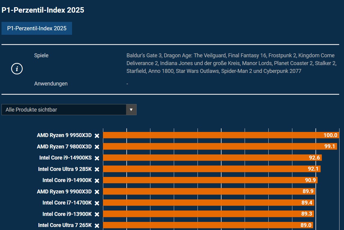Click the orange bar for Intel Core i9-14900KS

pyautogui.click(x=204, y=158)
